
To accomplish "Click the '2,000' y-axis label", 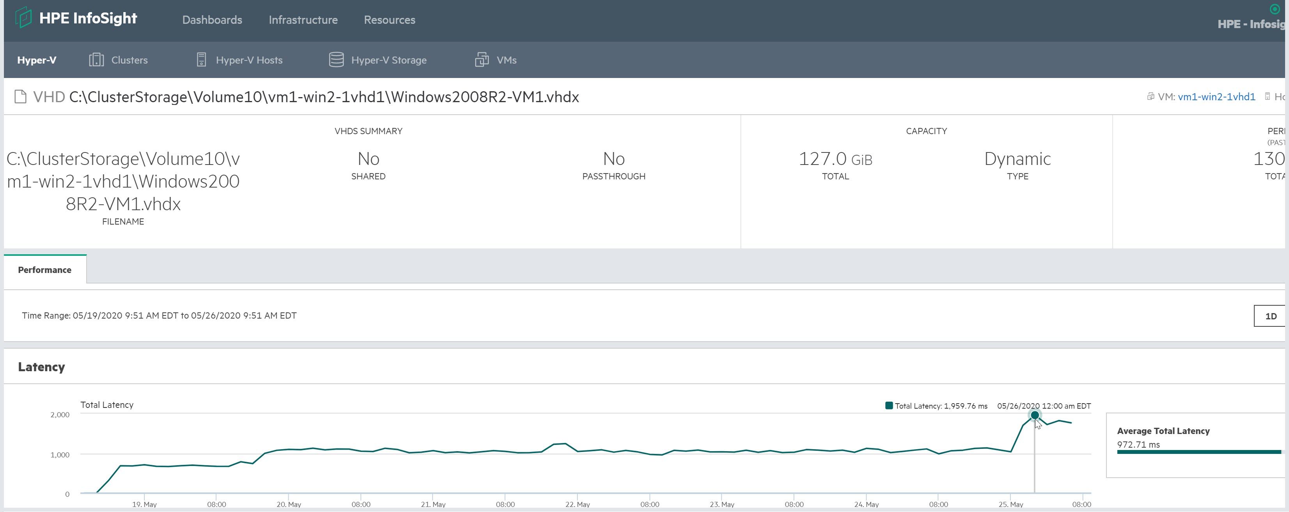I will pyautogui.click(x=60, y=415).
